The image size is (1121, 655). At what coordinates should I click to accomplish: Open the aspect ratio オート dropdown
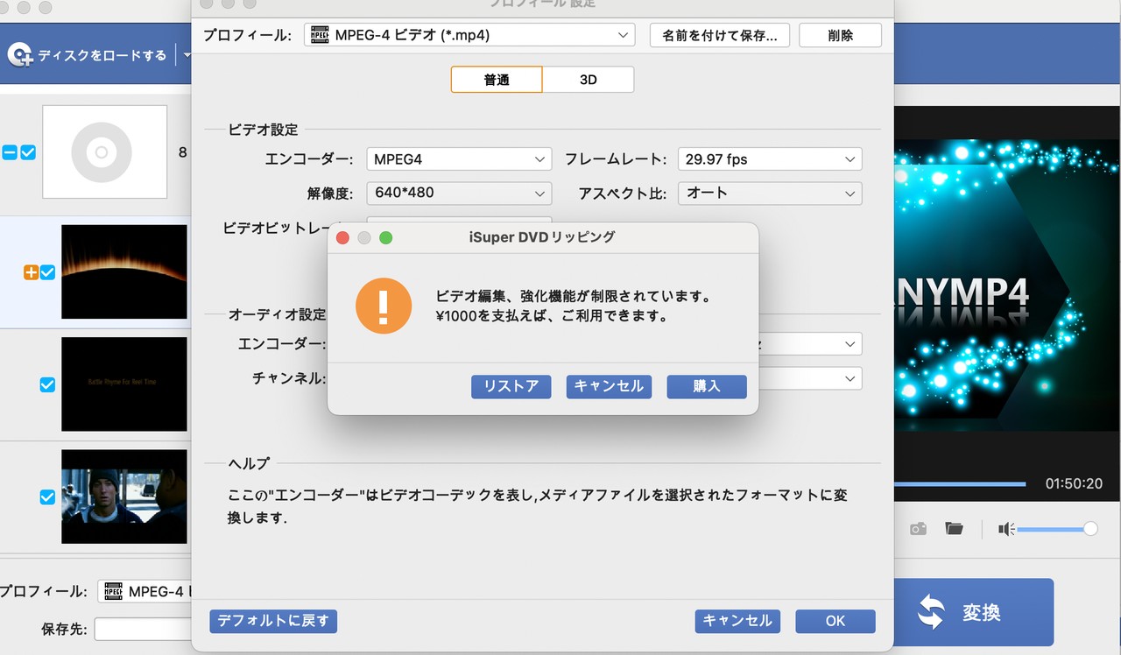(x=770, y=193)
